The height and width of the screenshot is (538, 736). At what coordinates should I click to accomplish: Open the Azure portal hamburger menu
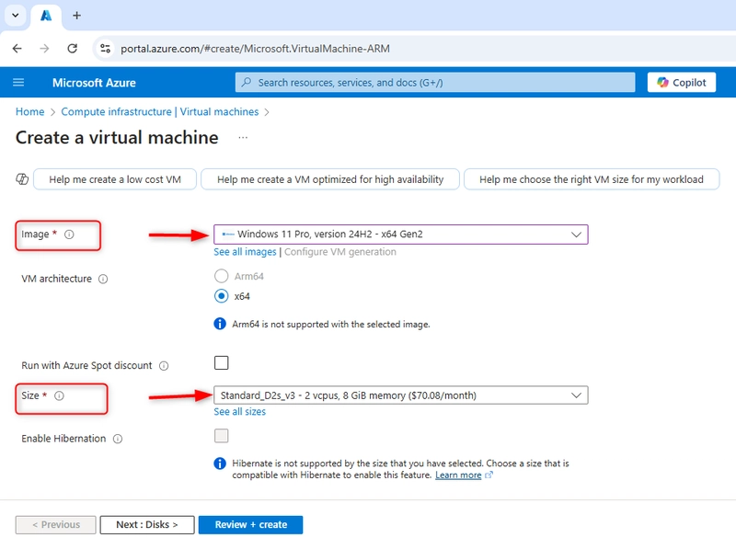point(18,83)
